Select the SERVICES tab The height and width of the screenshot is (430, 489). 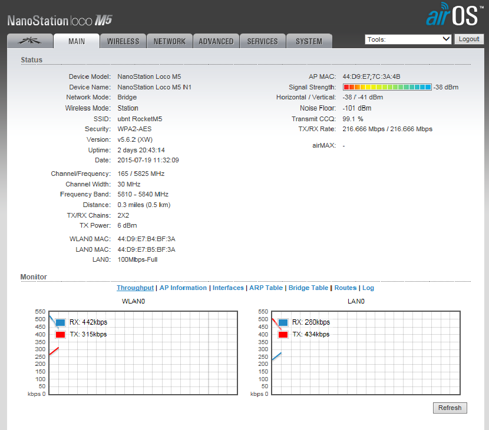coord(262,41)
